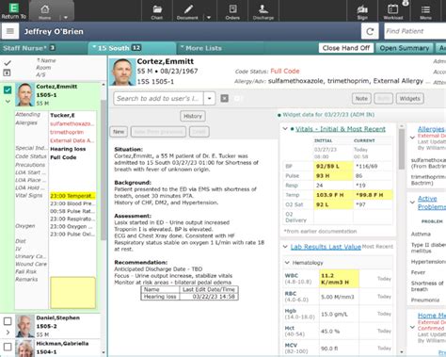Image resolution: width=446 pixels, height=357 pixels.
Task: Collapse the Active Problems widget chevron
Action: tap(412, 203)
